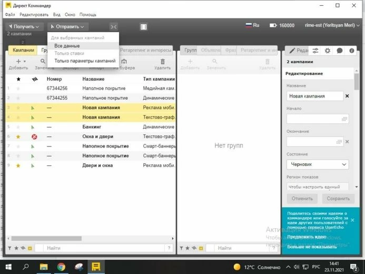Click the paste from buffer icon

click(124, 61)
